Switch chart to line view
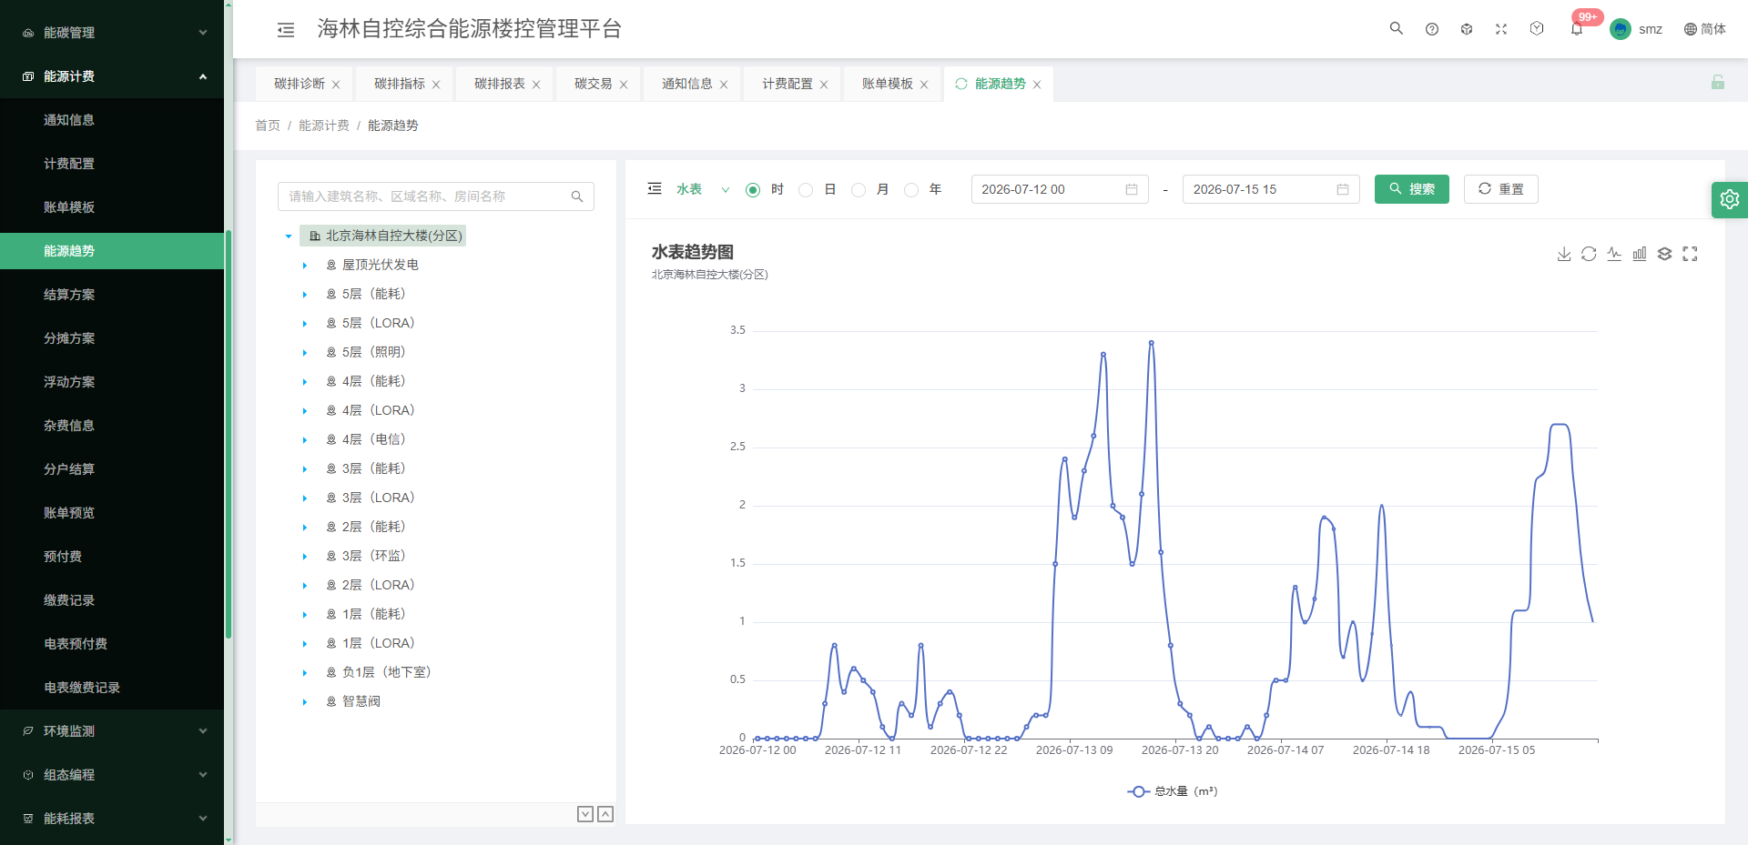Screen dimensions: 1748x845 [1614, 254]
